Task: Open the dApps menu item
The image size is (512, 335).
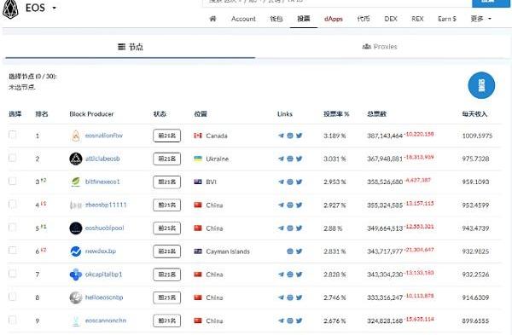Action: tap(334, 19)
